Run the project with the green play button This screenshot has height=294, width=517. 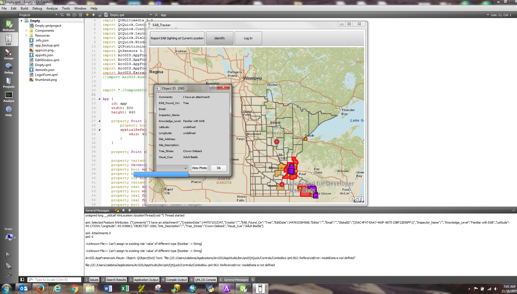click(x=8, y=255)
